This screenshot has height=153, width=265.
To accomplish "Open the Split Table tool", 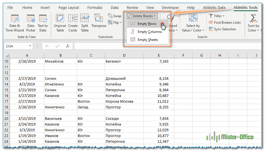I will pyautogui.click(x=85, y=23).
